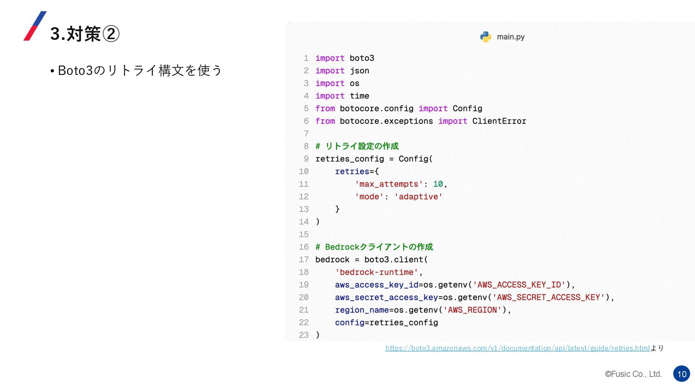Click the Python logo icon beside main.py
The width and height of the screenshot is (695, 391).
pos(486,37)
